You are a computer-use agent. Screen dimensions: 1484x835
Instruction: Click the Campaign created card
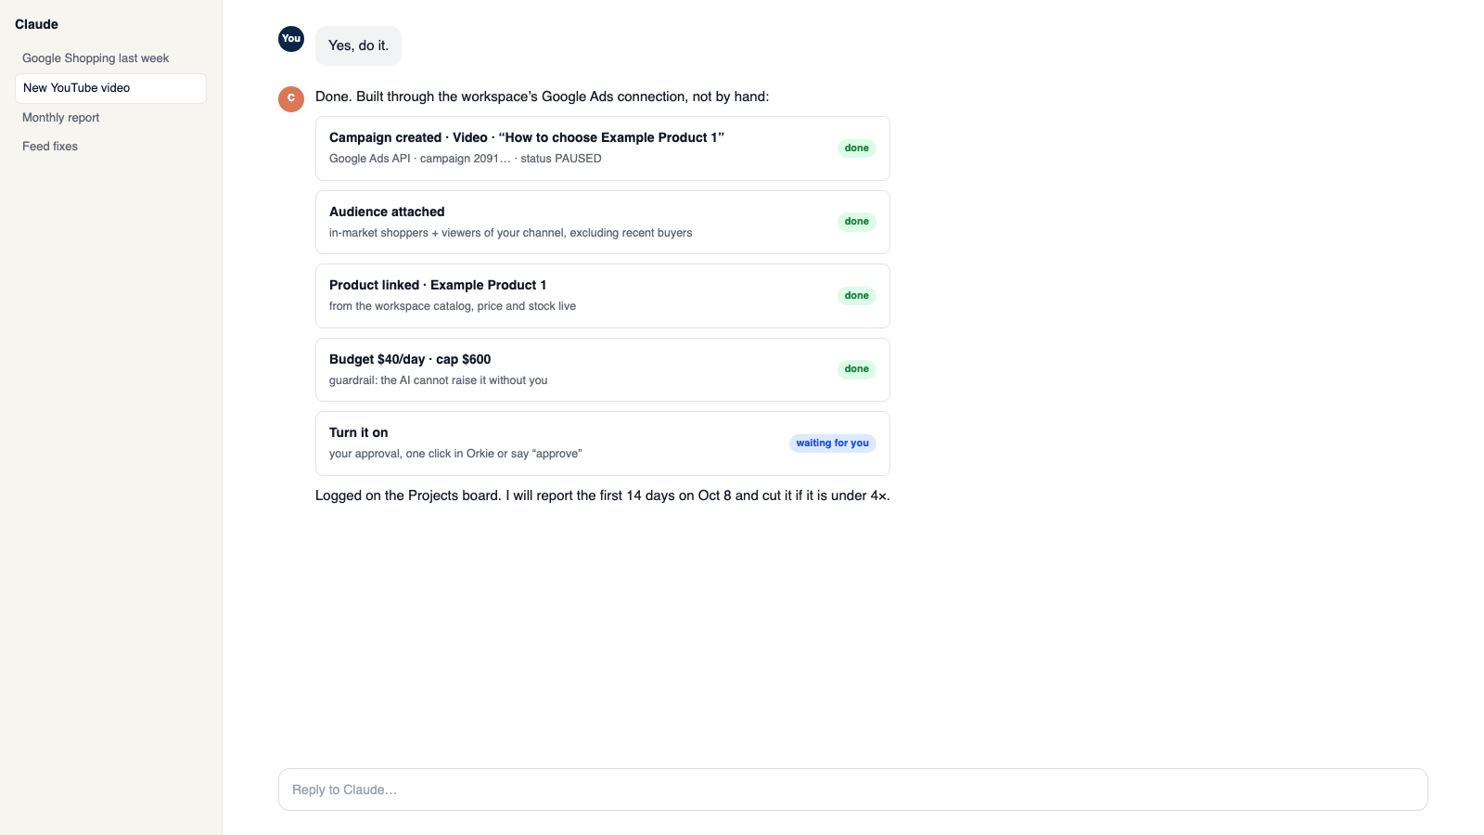603,148
